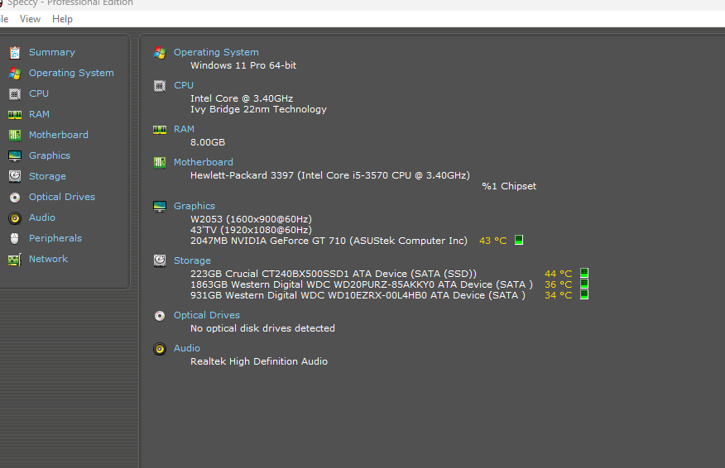The height and width of the screenshot is (468, 725).
Task: Go to the RAM section in sidebar
Action: pyautogui.click(x=39, y=114)
